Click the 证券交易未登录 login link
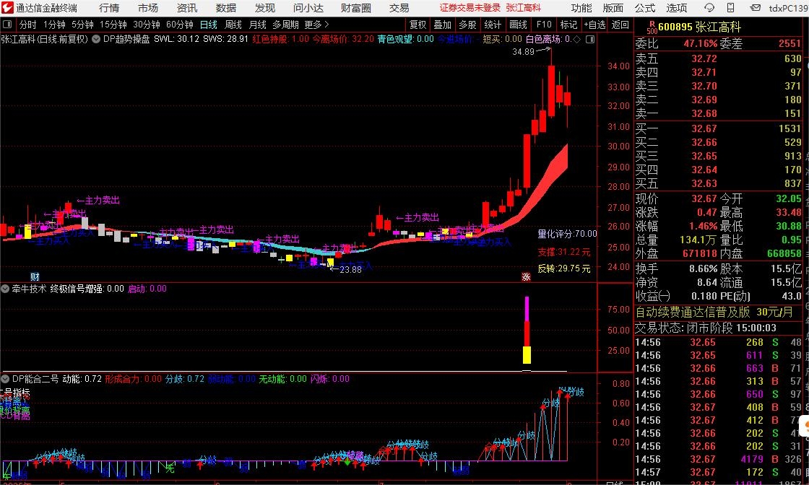 [470, 8]
